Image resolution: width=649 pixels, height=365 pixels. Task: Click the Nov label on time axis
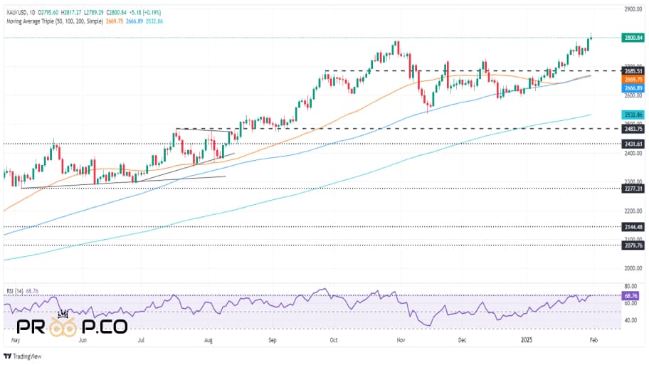pyautogui.click(x=401, y=340)
